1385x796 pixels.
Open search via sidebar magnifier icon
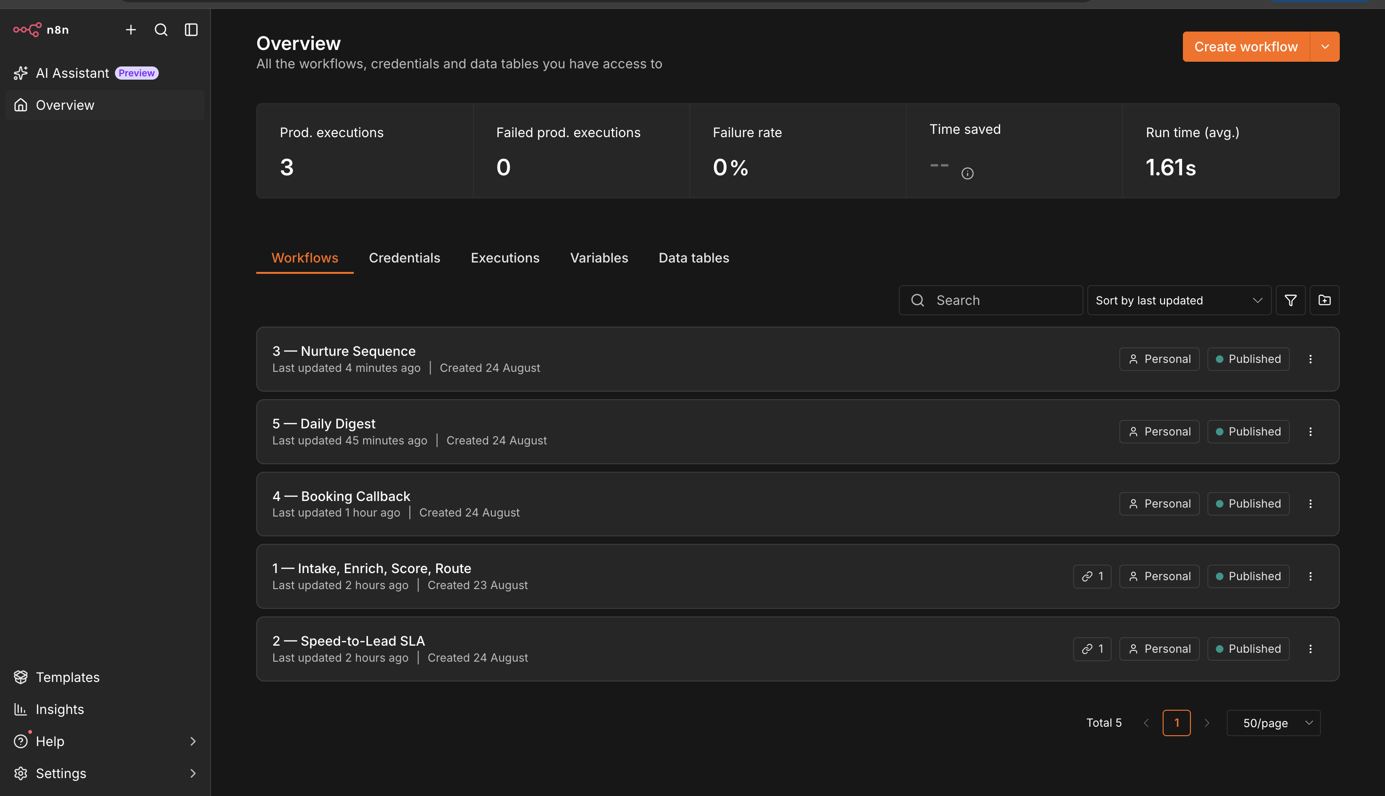[161, 30]
